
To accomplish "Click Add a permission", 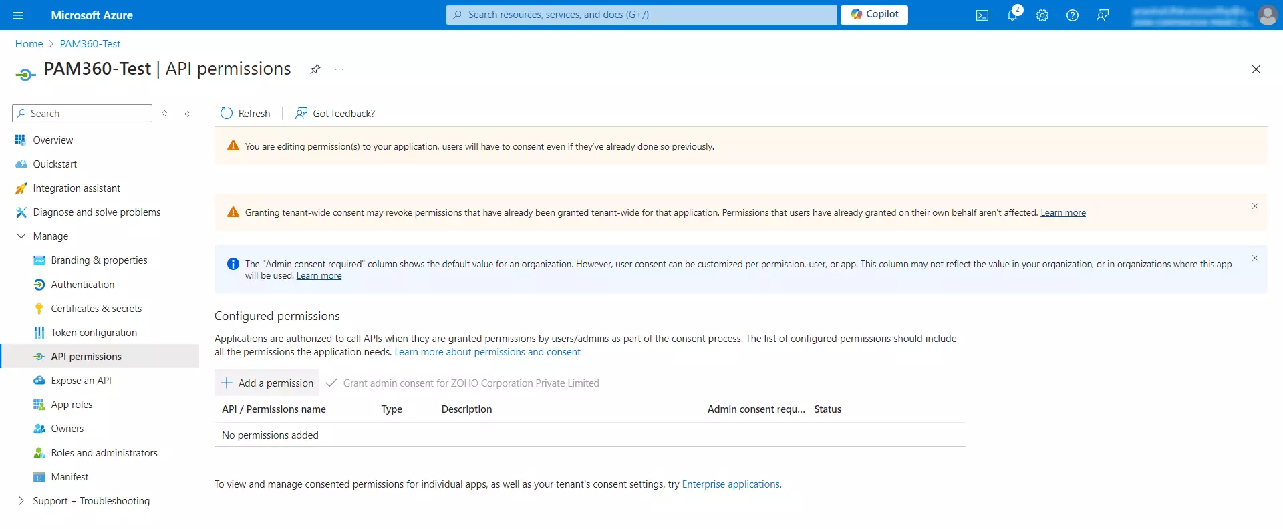I will click(x=267, y=383).
